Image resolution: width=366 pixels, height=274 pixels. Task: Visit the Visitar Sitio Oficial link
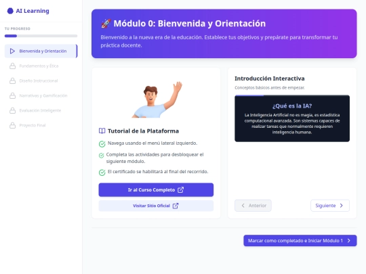point(156,206)
